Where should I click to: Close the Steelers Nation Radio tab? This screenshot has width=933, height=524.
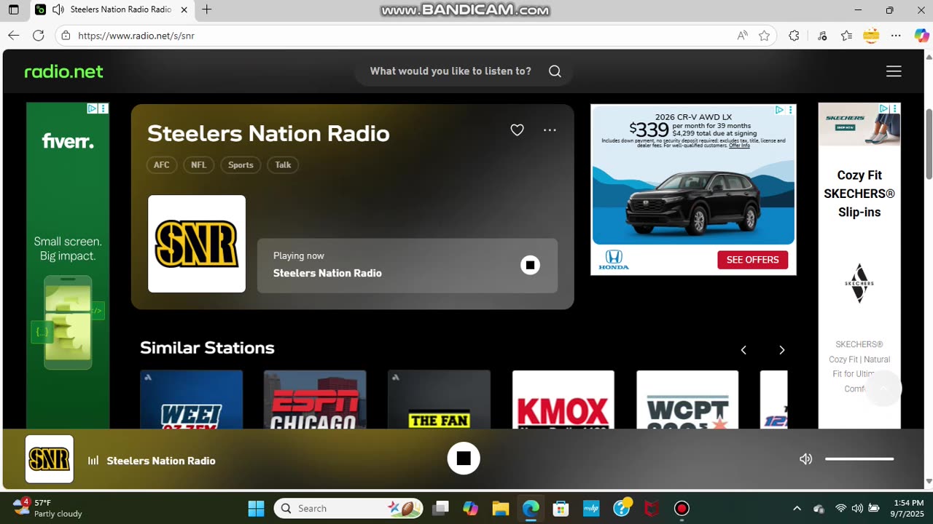tap(184, 10)
